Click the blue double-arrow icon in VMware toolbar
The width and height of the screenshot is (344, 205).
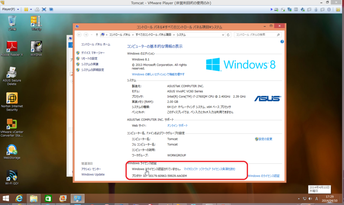coord(271,9)
